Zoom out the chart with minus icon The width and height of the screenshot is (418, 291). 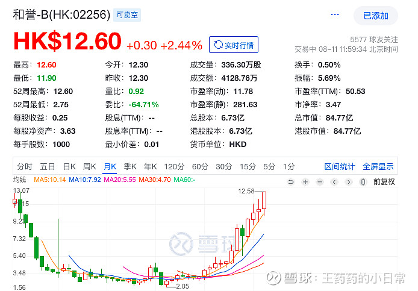click(320, 182)
